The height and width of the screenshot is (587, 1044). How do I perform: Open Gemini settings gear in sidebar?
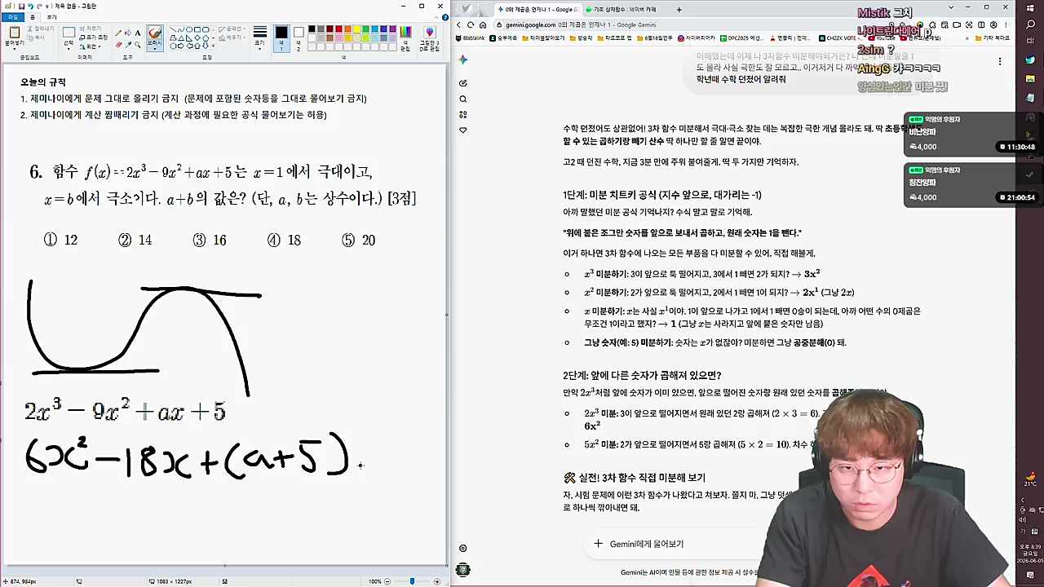click(x=462, y=548)
